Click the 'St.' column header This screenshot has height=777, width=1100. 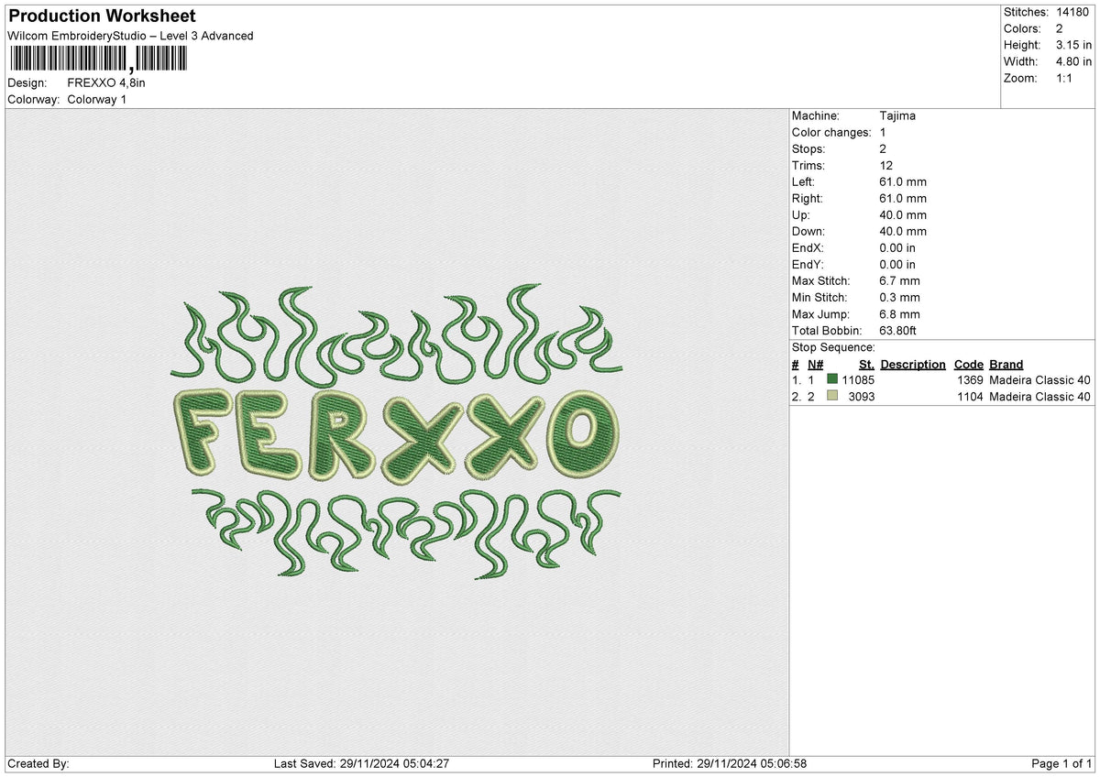pyautogui.click(x=866, y=364)
